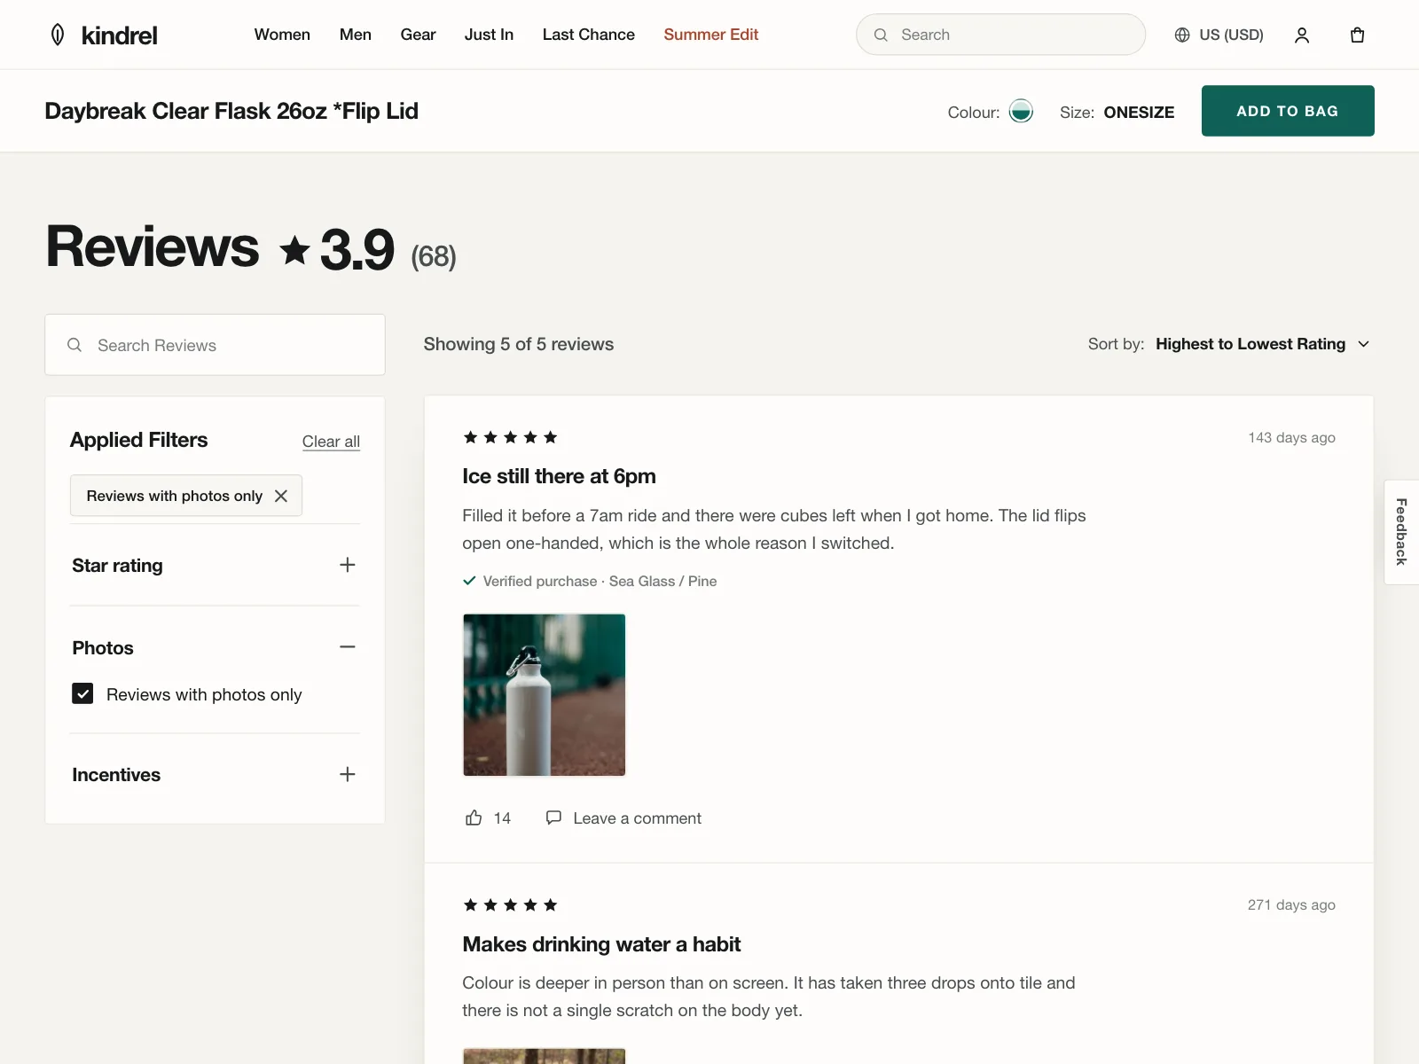Image resolution: width=1419 pixels, height=1064 pixels.
Task: Click 'Showing 5 of 5 reviews' text
Action: coord(519,344)
